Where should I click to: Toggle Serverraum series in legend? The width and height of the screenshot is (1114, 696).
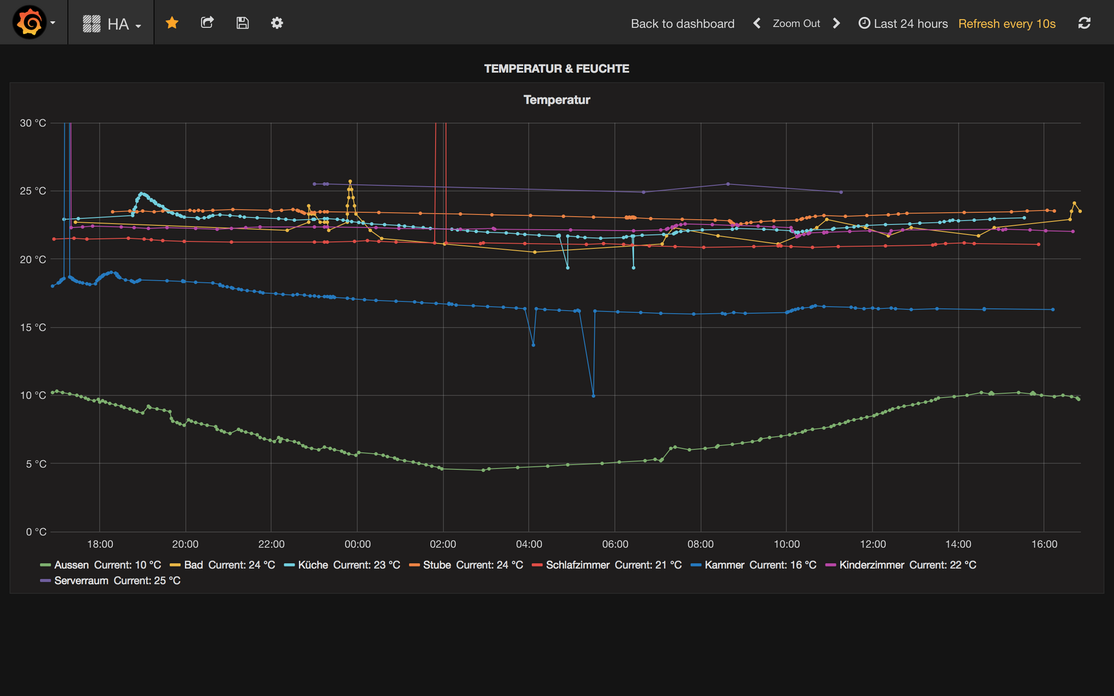tap(81, 580)
